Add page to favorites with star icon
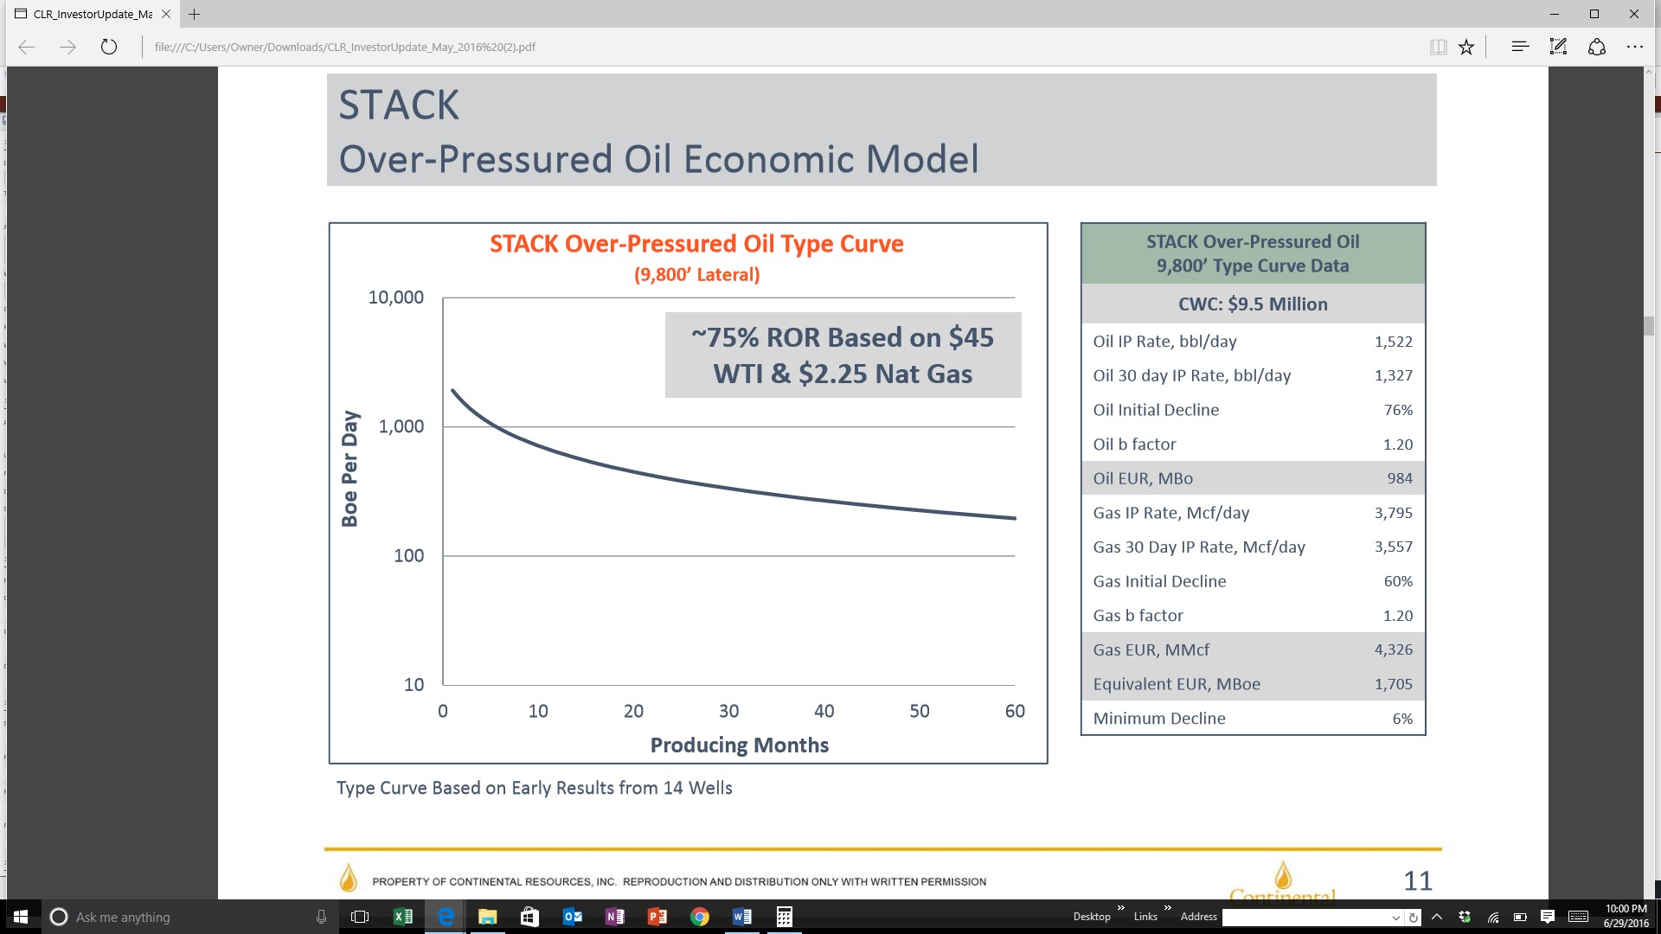The width and height of the screenshot is (1661, 934). click(x=1466, y=47)
